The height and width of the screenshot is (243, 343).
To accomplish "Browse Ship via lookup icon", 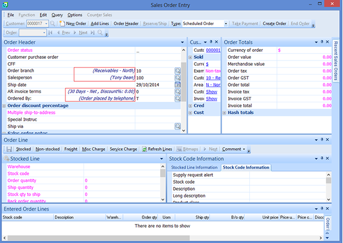I will pos(178,126).
